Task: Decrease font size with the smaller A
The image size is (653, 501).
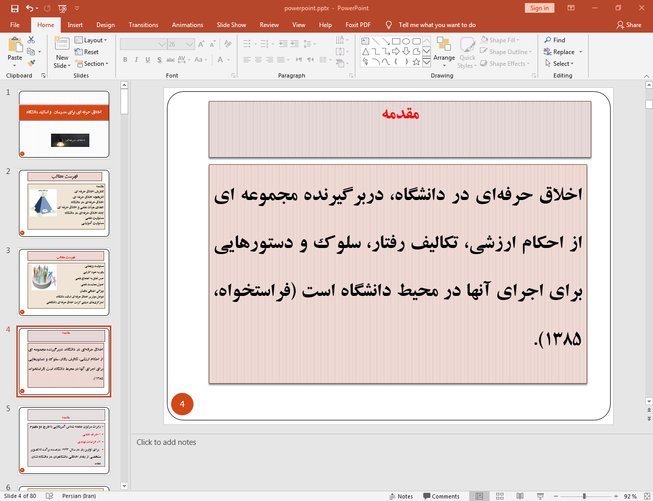Action: tap(212, 44)
